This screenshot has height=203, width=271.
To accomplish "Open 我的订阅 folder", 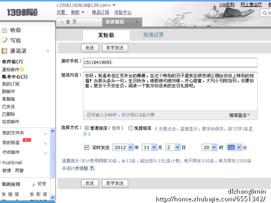I will coord(10,84).
